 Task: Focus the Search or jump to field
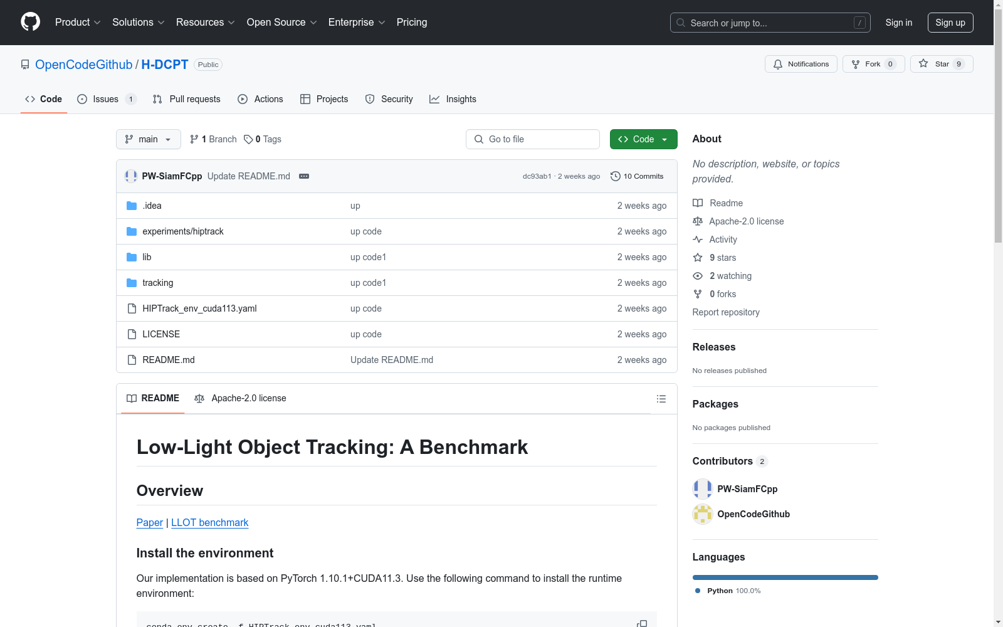tap(770, 23)
